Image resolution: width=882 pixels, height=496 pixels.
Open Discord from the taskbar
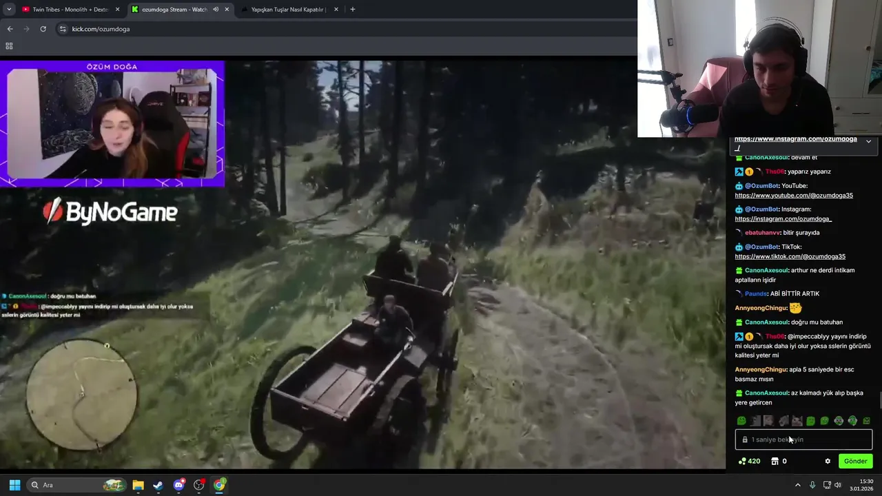point(179,485)
